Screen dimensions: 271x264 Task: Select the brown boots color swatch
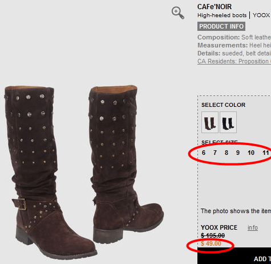tap(210, 122)
